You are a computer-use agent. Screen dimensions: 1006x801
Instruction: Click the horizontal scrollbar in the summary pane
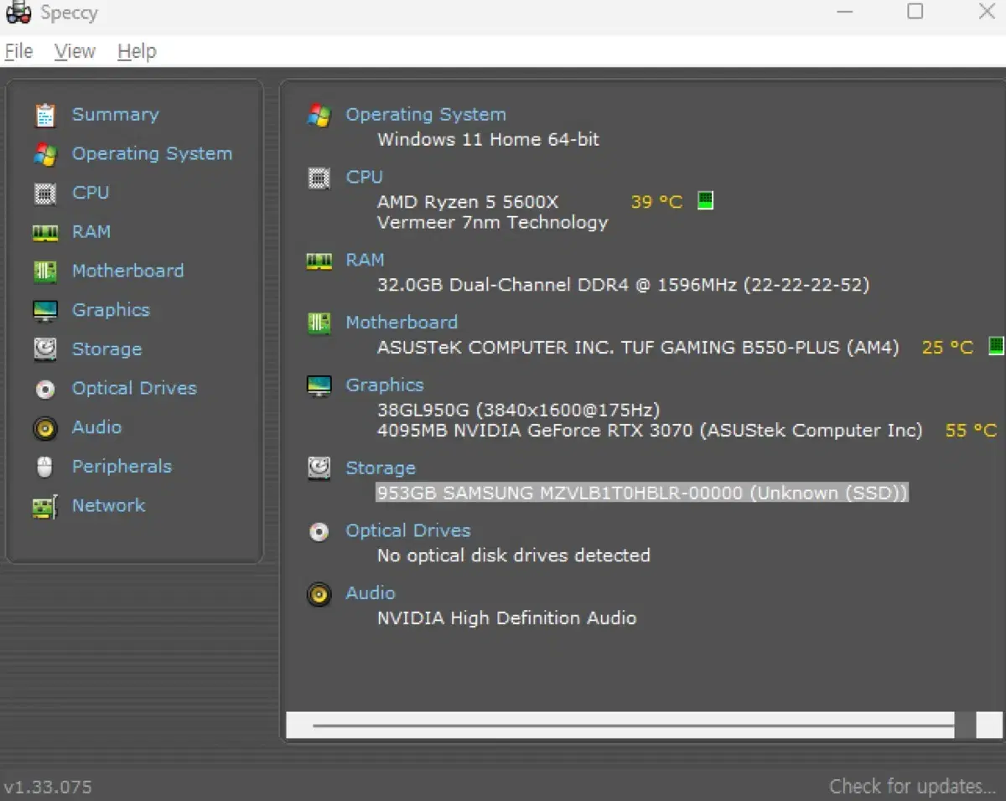(644, 726)
